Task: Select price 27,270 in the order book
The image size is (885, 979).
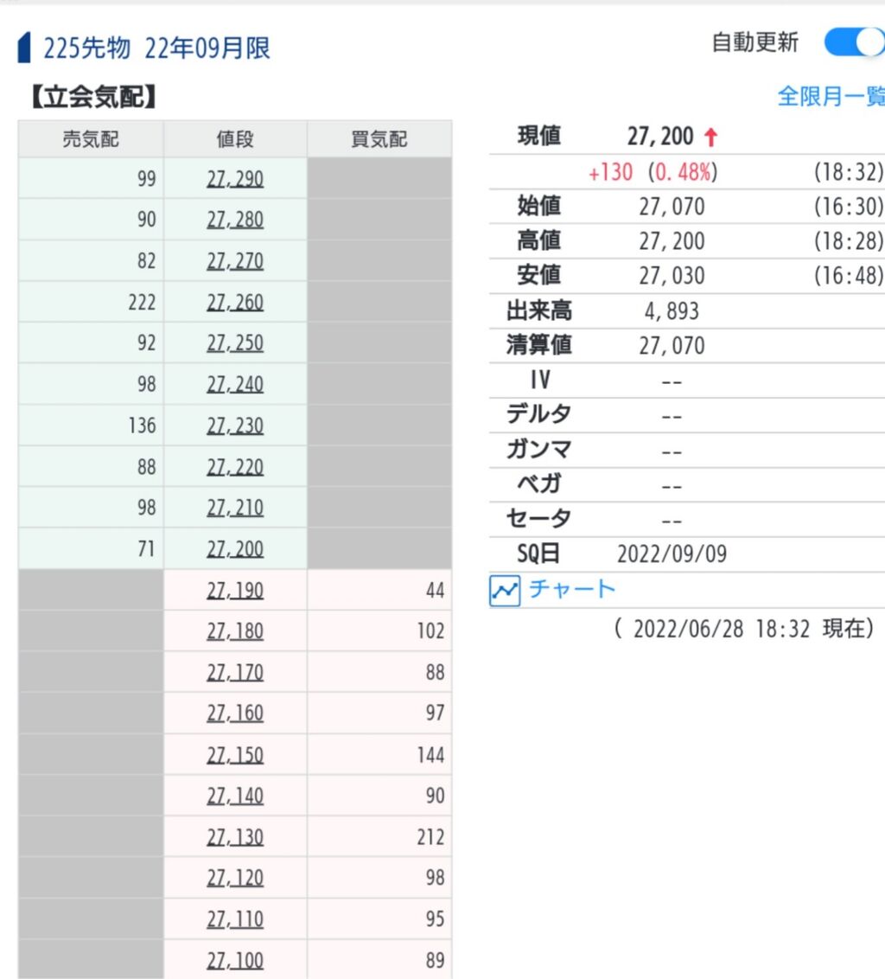Action: pos(235,261)
